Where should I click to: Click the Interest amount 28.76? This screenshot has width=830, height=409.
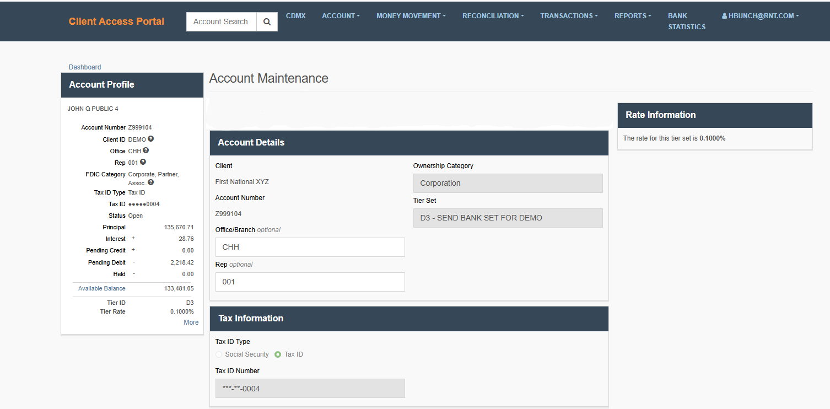pos(186,239)
